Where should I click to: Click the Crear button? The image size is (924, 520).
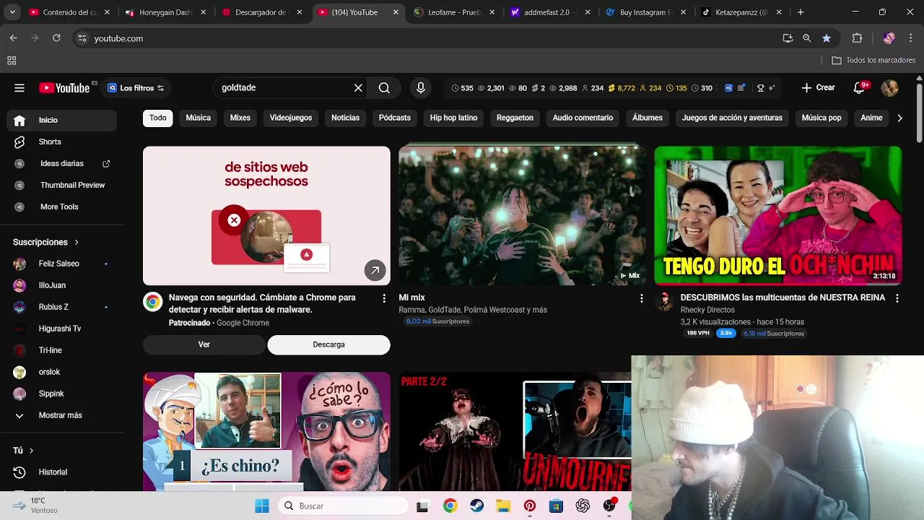tap(818, 88)
